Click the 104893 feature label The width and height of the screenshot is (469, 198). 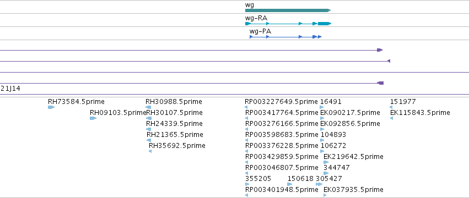[333, 135]
